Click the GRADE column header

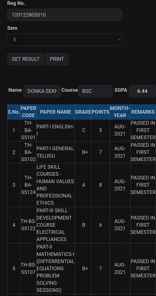tap(83, 112)
